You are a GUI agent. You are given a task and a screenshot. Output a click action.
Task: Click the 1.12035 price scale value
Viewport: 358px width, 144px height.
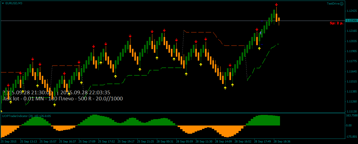click(352, 41)
